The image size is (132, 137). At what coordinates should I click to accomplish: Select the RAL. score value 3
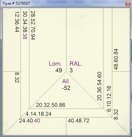pyautogui.click(x=71, y=71)
